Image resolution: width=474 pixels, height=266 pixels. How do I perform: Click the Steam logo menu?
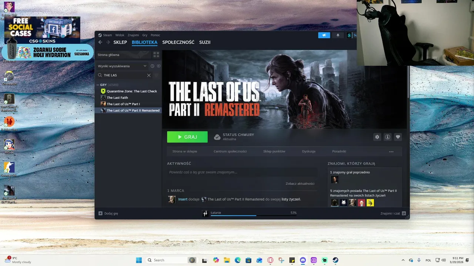[105, 35]
